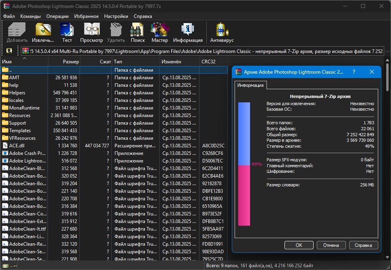The height and width of the screenshot is (270, 391).
Task: Click the Adobe Crash Pr... application icon
Action: (x=5, y=153)
